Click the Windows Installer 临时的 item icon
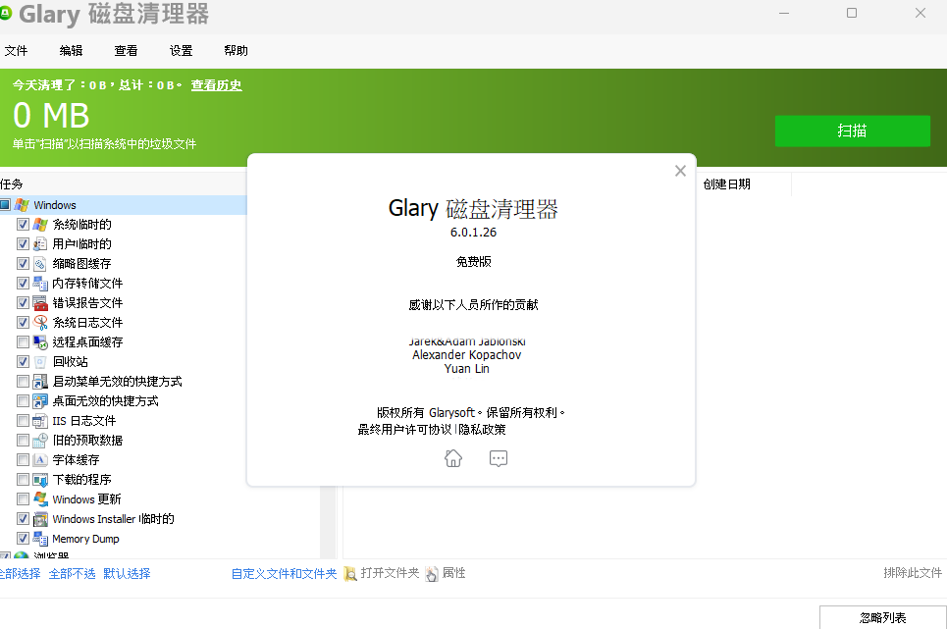This screenshot has height=629, width=947. [40, 519]
